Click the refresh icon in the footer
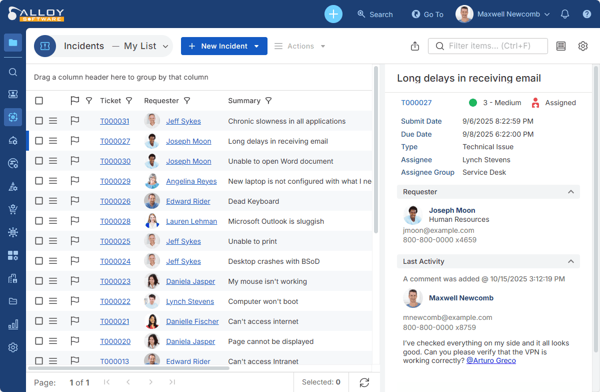The height and width of the screenshot is (392, 600). [x=364, y=382]
